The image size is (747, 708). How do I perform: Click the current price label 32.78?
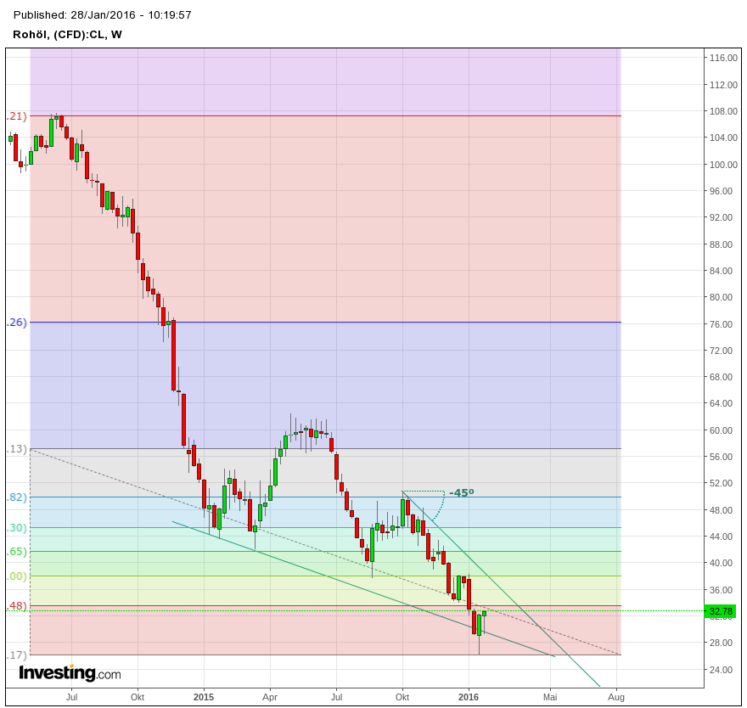tap(722, 611)
